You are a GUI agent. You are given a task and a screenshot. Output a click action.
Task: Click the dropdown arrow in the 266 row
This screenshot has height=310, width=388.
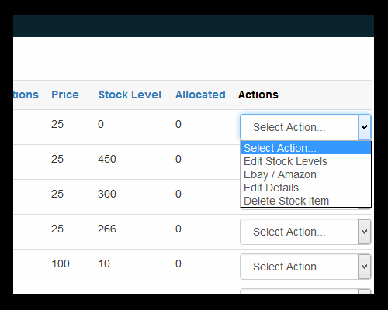coord(364,232)
